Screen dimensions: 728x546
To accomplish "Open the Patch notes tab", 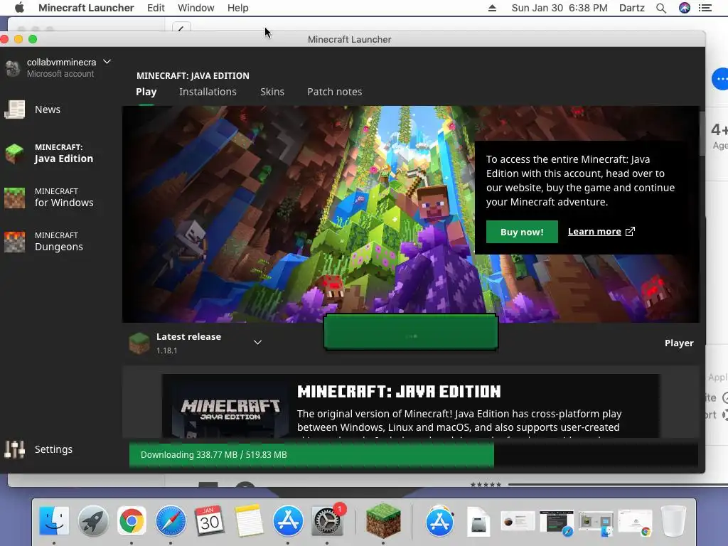I will [334, 92].
